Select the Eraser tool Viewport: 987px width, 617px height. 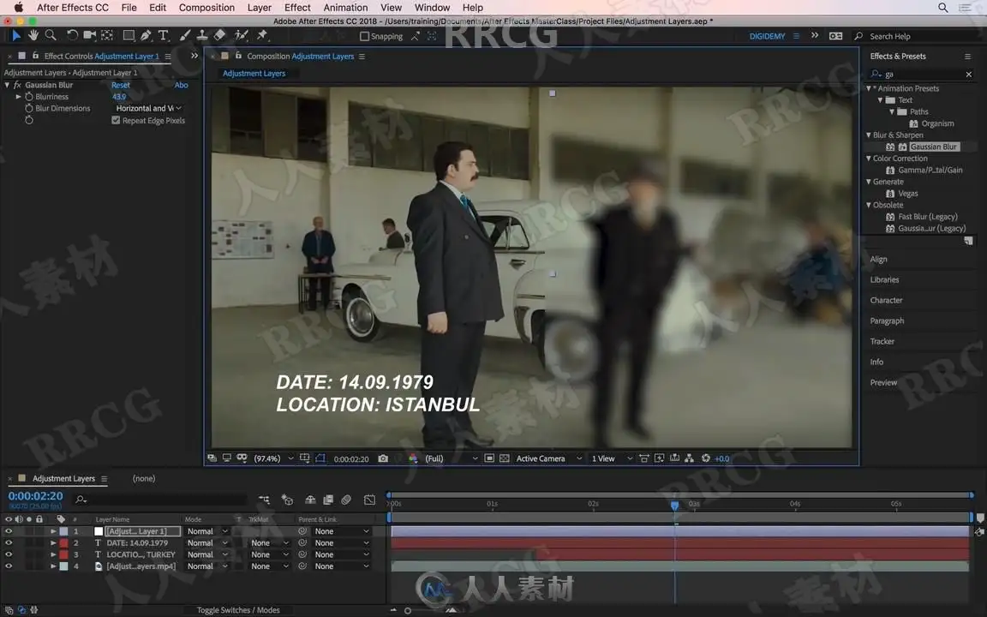(x=219, y=35)
